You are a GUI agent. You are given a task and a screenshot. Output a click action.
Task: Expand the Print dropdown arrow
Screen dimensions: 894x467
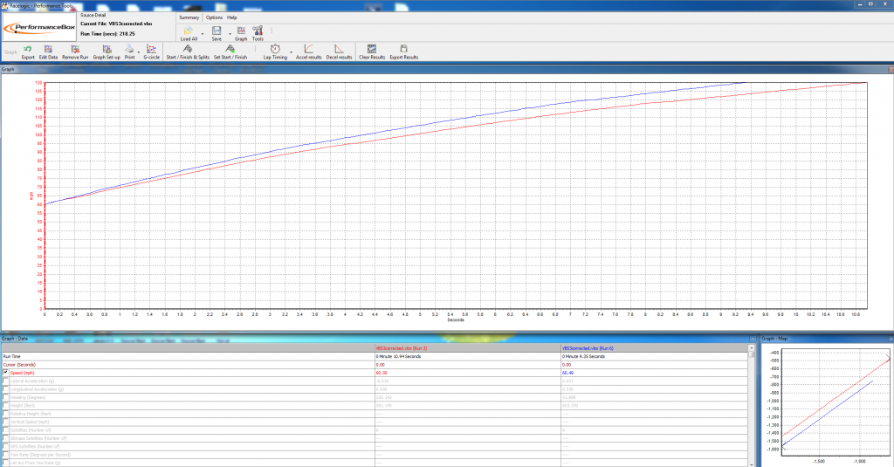pos(139,52)
